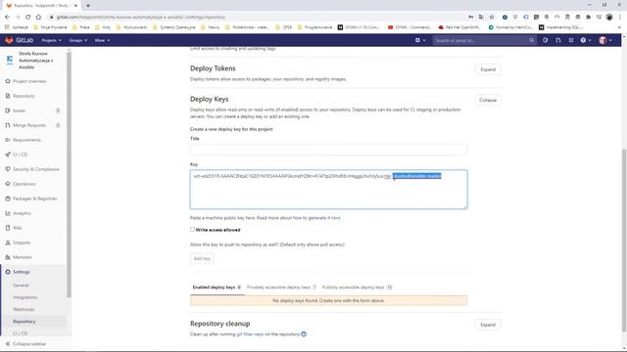Open the user avatar menu
This screenshot has width=627, height=352.
coord(605,40)
